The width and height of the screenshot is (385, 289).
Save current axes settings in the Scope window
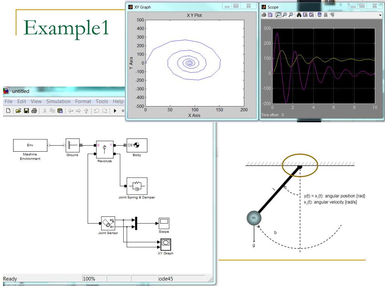click(x=305, y=15)
